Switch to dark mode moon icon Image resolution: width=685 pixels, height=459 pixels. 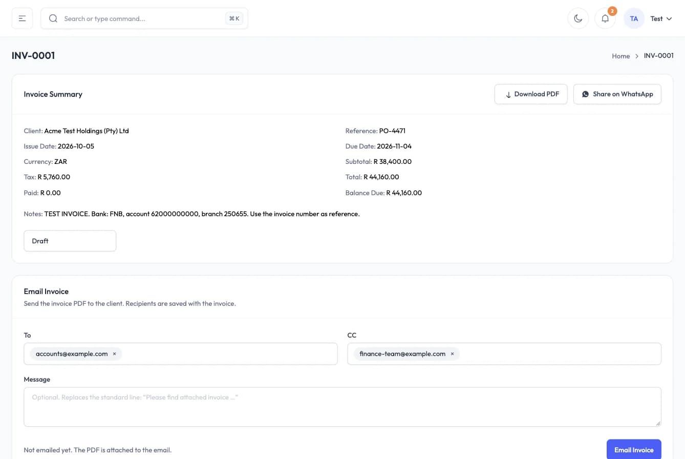click(578, 18)
